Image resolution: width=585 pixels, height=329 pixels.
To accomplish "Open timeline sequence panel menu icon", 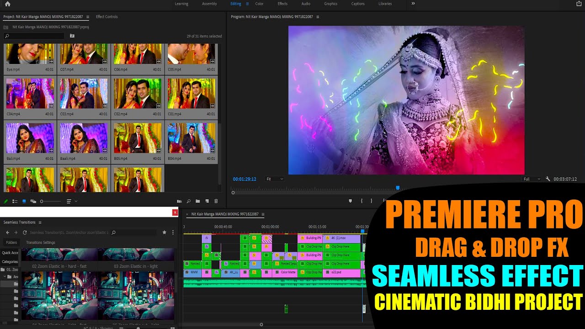I will 262,214.
